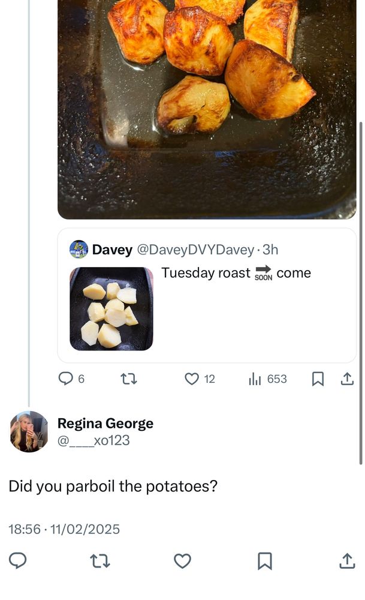
Task: Bookmark Regina George's tweet
Action: tap(264, 560)
